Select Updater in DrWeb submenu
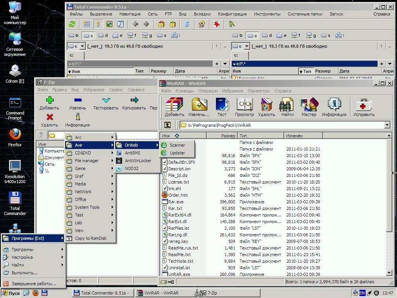This screenshot has width=397, height=298. (177, 153)
